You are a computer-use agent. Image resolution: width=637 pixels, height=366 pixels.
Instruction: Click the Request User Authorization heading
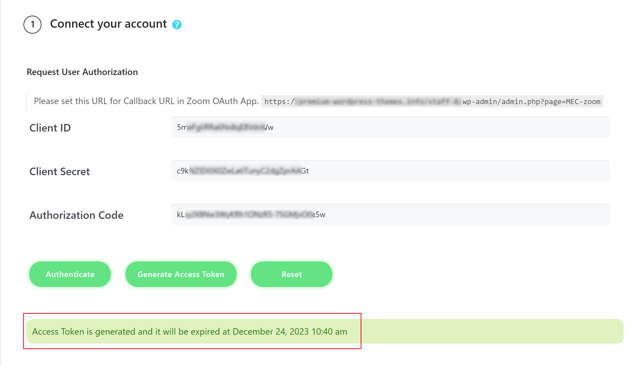point(82,72)
